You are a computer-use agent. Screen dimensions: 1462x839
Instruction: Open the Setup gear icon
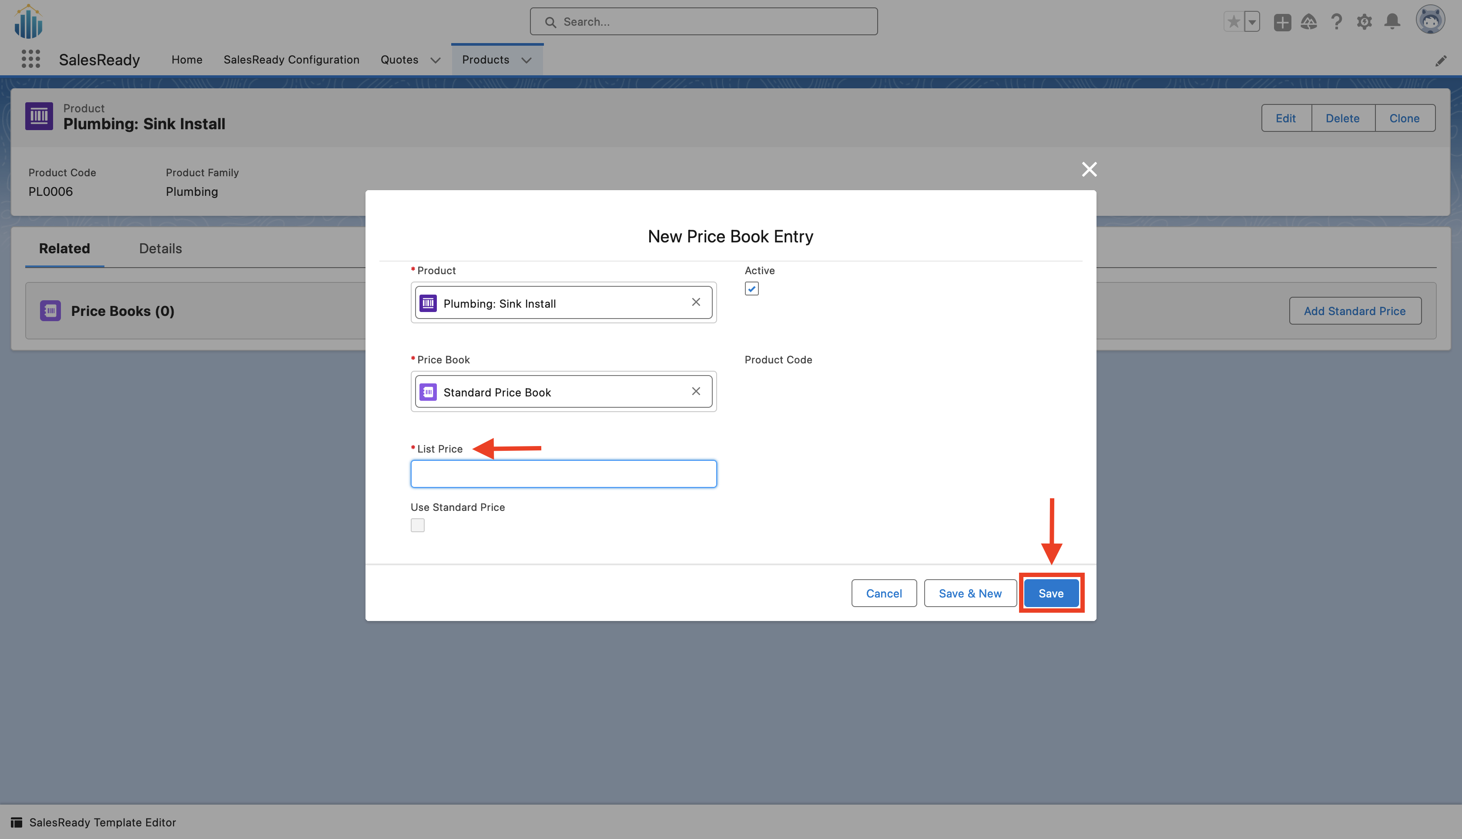pyautogui.click(x=1364, y=22)
